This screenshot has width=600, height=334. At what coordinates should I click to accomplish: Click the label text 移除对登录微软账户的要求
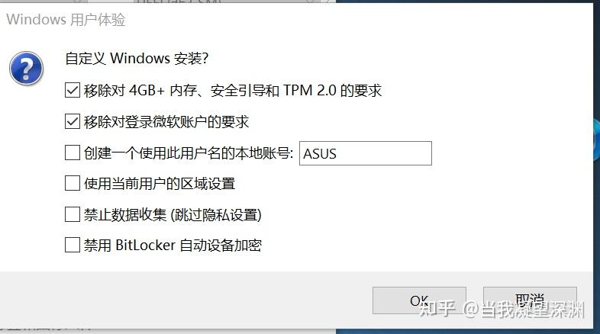click(x=166, y=122)
